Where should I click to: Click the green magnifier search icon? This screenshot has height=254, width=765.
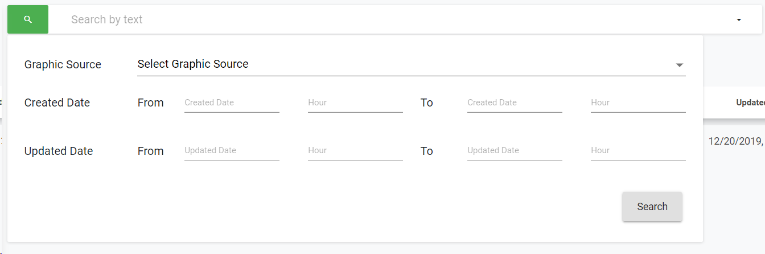(x=28, y=19)
